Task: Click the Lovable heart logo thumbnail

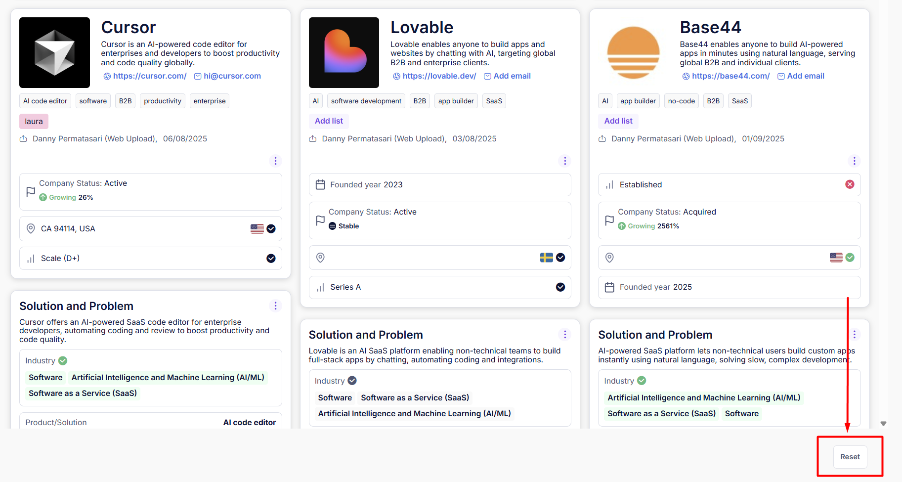Action: point(344,52)
